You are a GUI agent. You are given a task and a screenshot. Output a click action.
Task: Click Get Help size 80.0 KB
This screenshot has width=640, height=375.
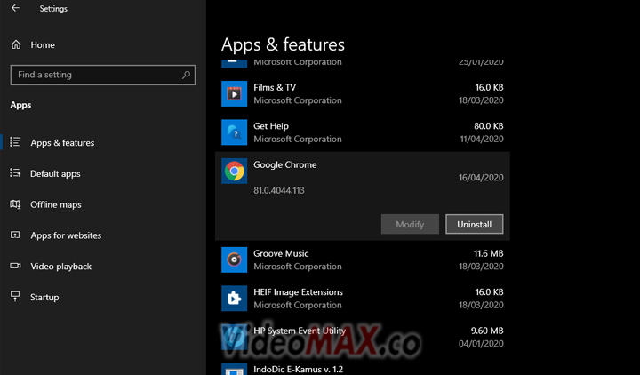[x=489, y=126]
